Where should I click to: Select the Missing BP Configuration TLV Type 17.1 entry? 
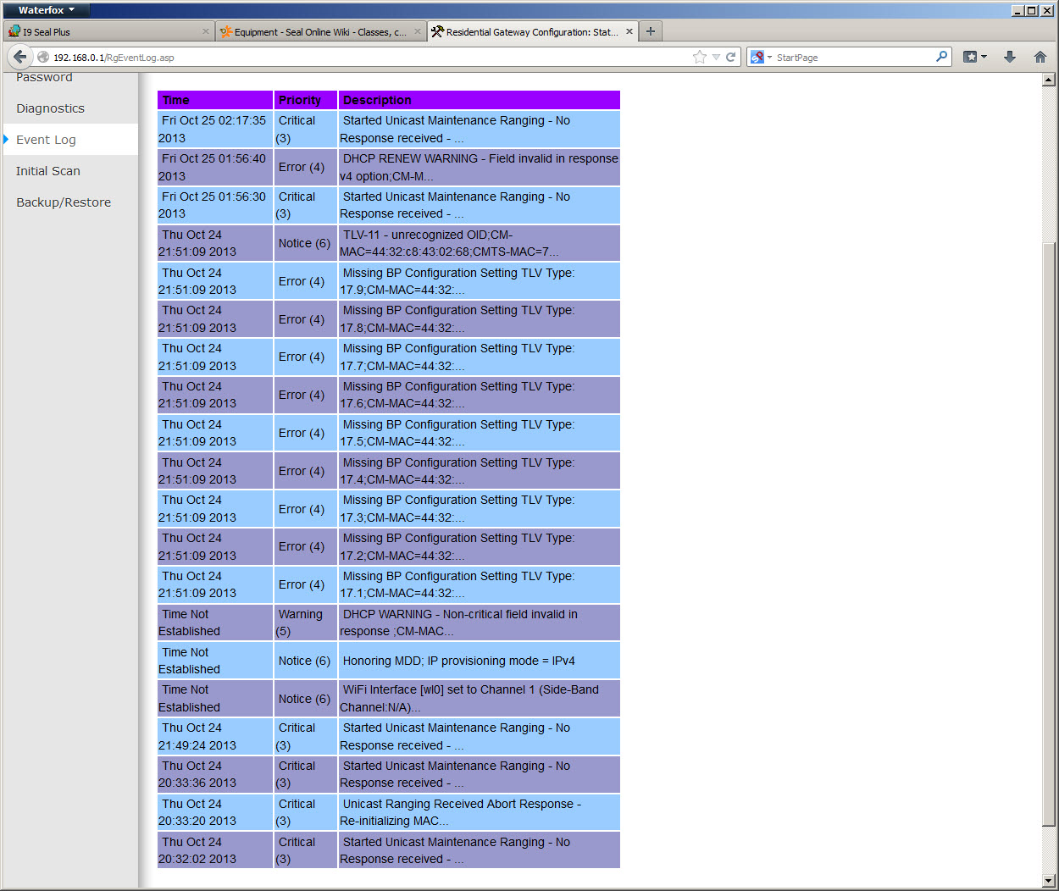480,584
